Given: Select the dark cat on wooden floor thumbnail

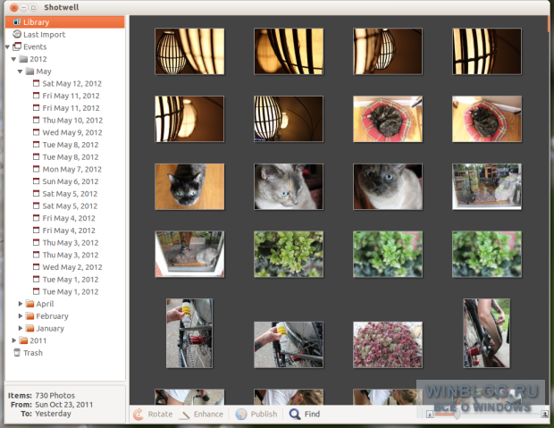Looking at the screenshot, I should coord(189,187).
